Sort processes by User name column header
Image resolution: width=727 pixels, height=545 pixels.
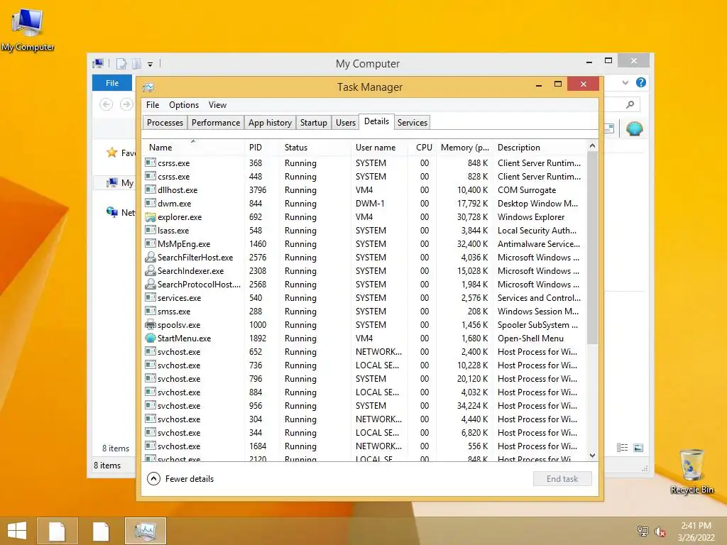[x=380, y=148]
